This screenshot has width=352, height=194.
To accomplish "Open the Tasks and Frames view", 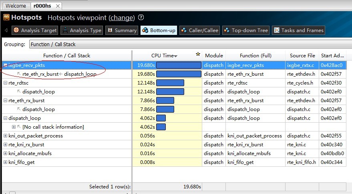I will 299,30.
